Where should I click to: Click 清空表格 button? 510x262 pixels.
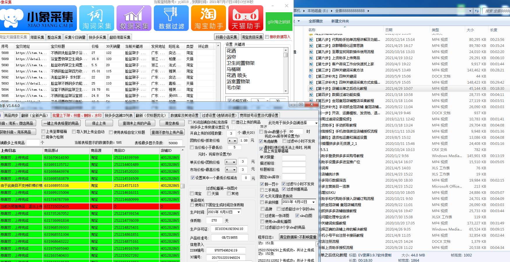tap(172, 123)
